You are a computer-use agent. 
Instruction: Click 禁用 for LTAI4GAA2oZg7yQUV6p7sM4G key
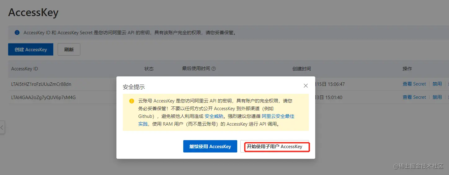point(437,97)
